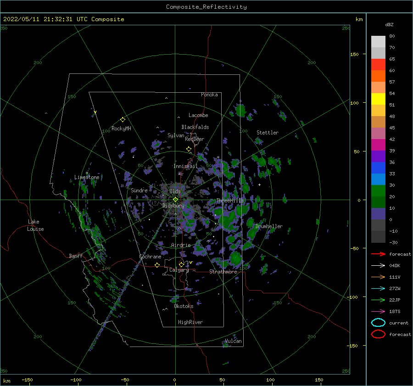Pick the orange 57–60 dBZ color swatch

pos(378,76)
